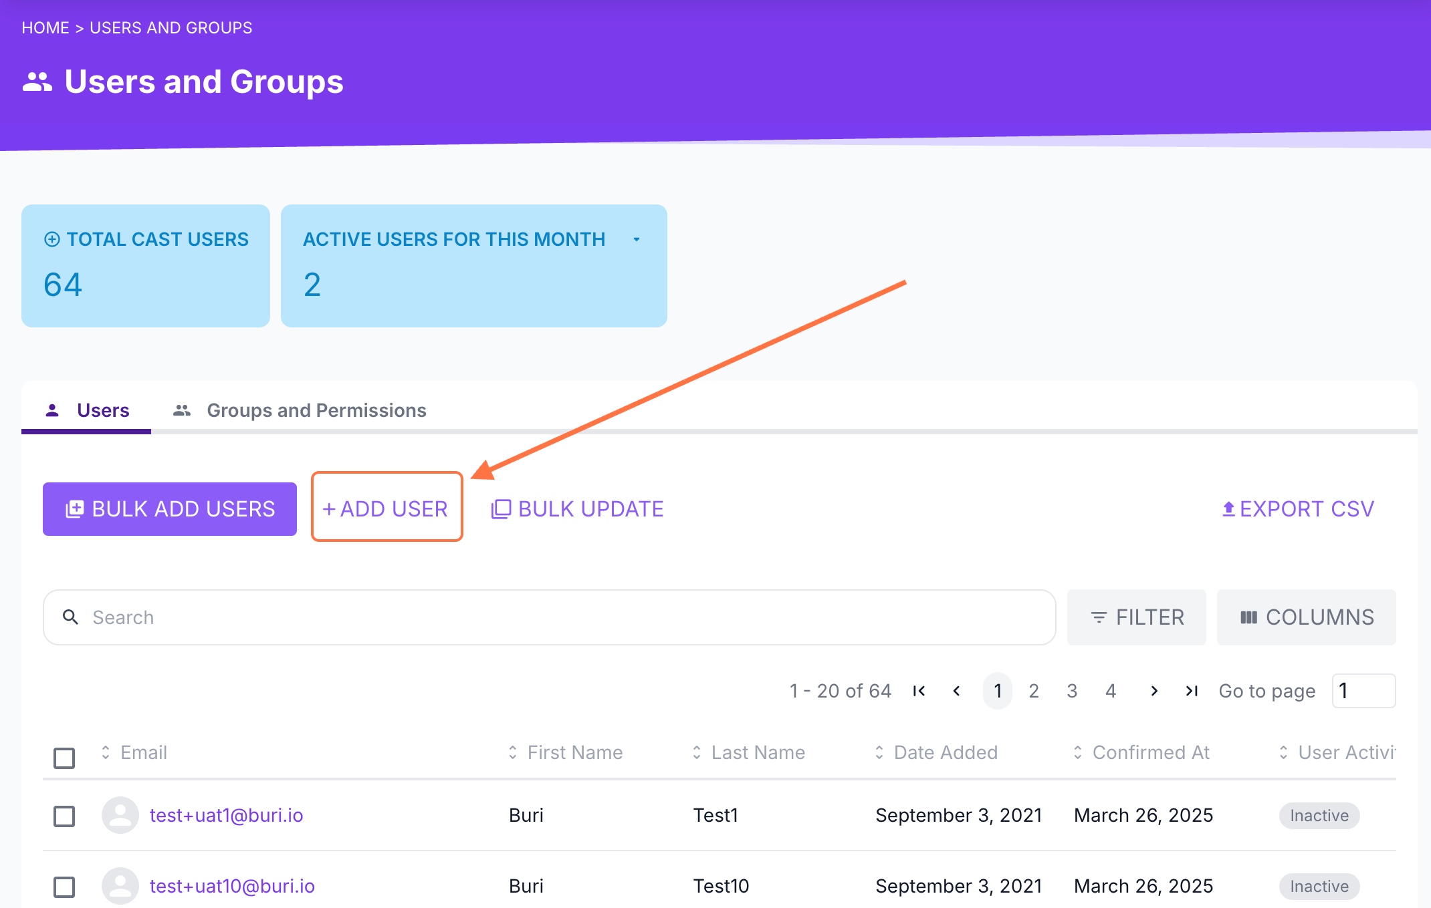Check the box for test+uat10@buri.io row
Image resolution: width=1431 pixels, height=908 pixels.
[64, 887]
